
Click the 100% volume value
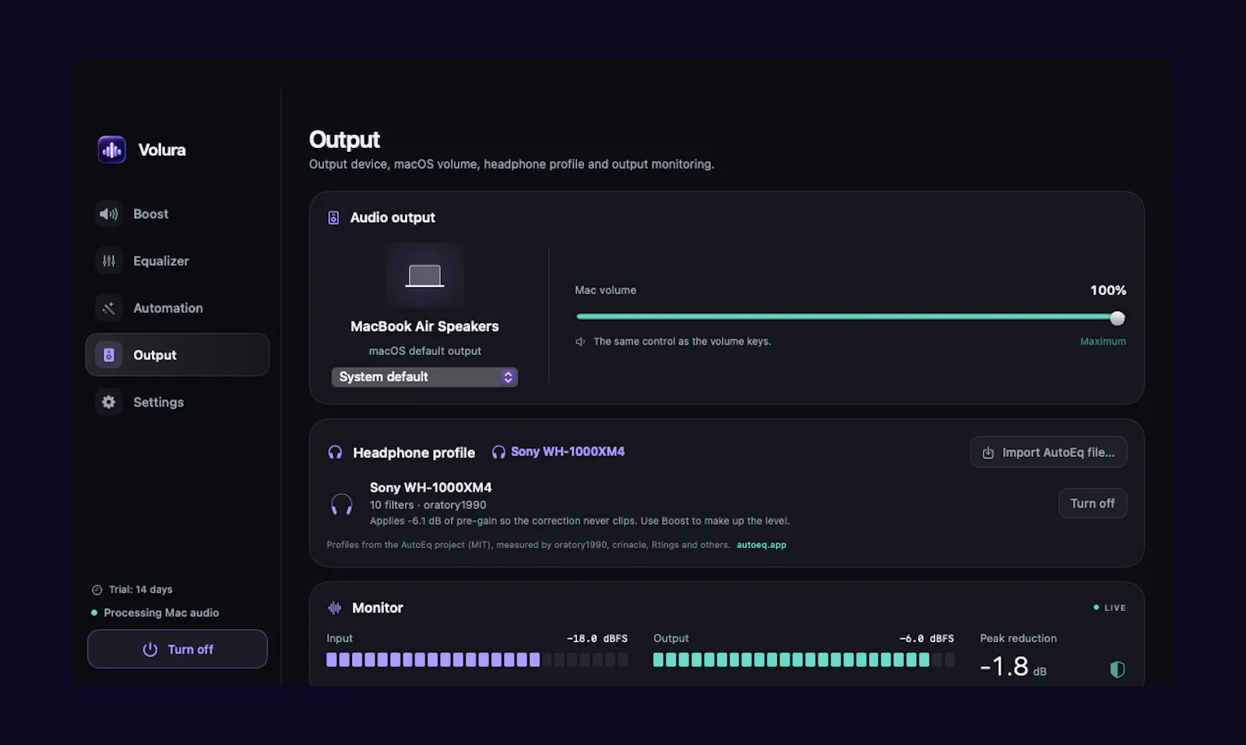pos(1108,290)
